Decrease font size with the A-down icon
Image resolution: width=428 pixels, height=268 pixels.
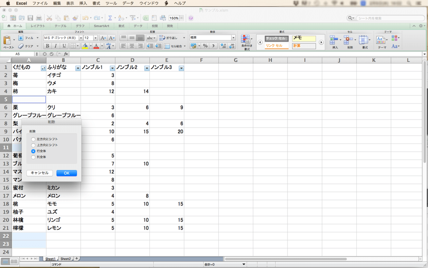(112, 38)
